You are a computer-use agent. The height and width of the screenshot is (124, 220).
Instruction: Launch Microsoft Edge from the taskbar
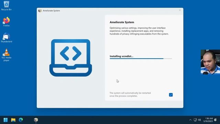pyautogui.click(x=21, y=120)
